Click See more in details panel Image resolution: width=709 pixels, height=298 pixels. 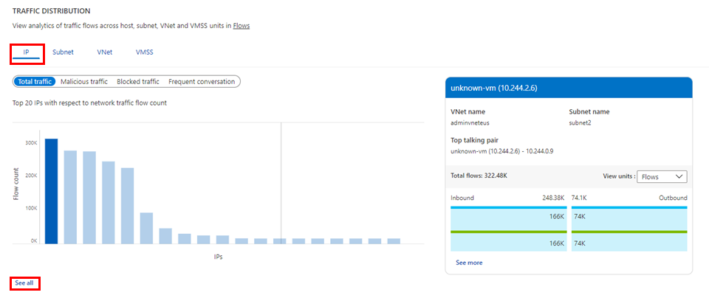(469, 263)
